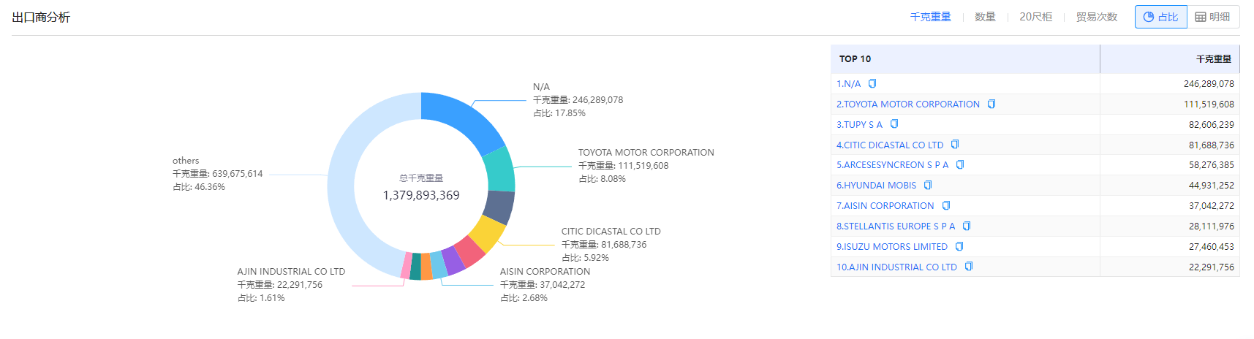Show data by 贸易次数
Screen dimensions: 1254x339
pos(1096,17)
